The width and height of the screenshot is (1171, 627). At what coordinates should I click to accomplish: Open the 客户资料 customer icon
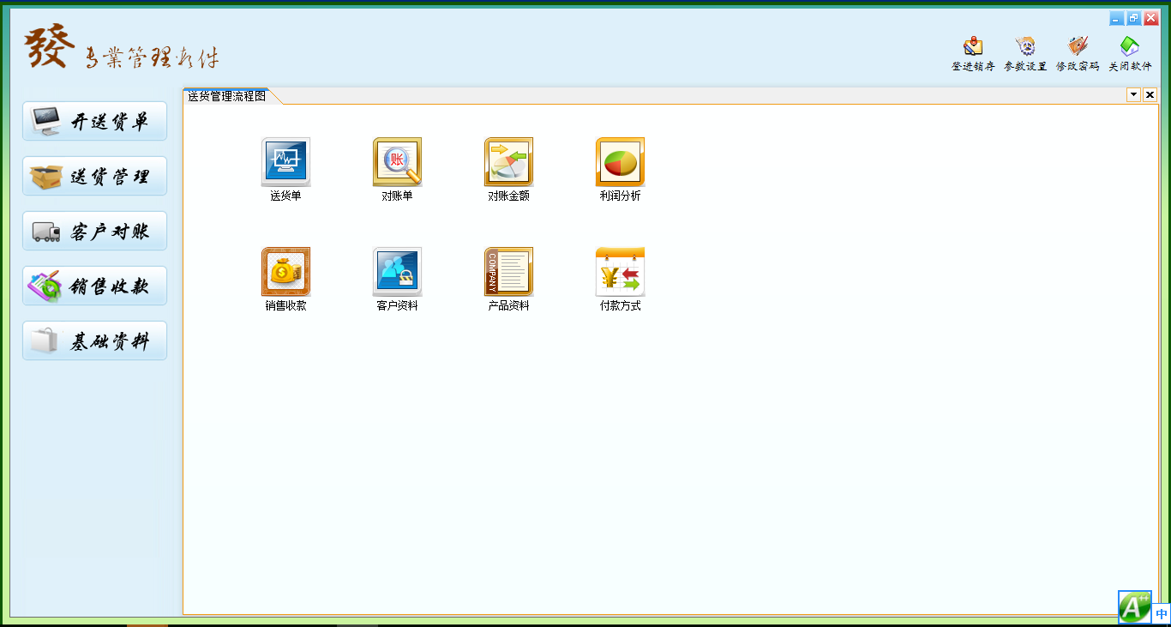coord(397,272)
